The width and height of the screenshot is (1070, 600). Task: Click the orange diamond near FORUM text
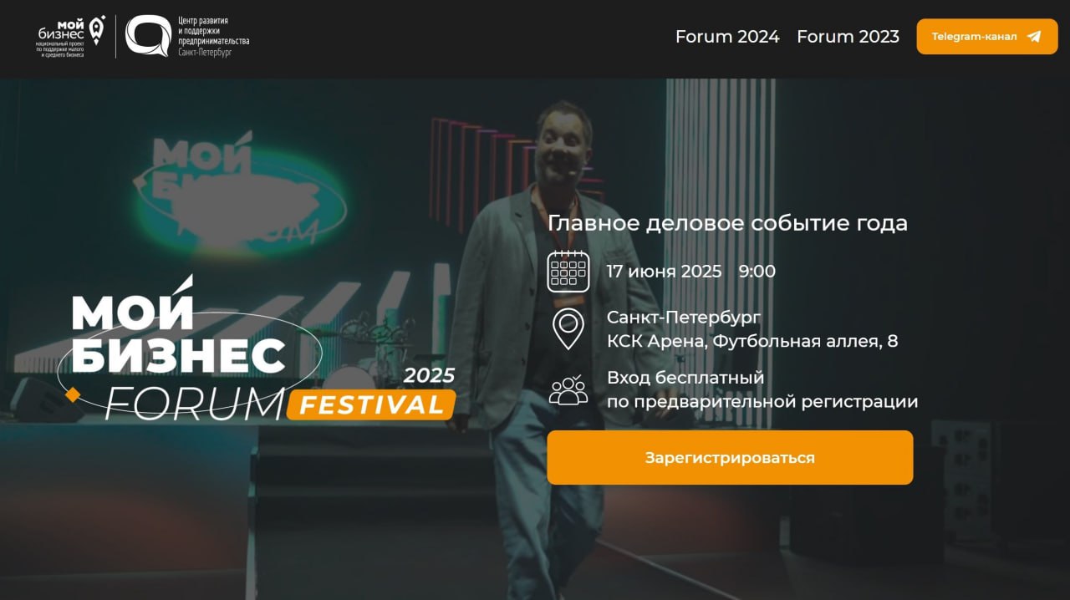click(73, 394)
